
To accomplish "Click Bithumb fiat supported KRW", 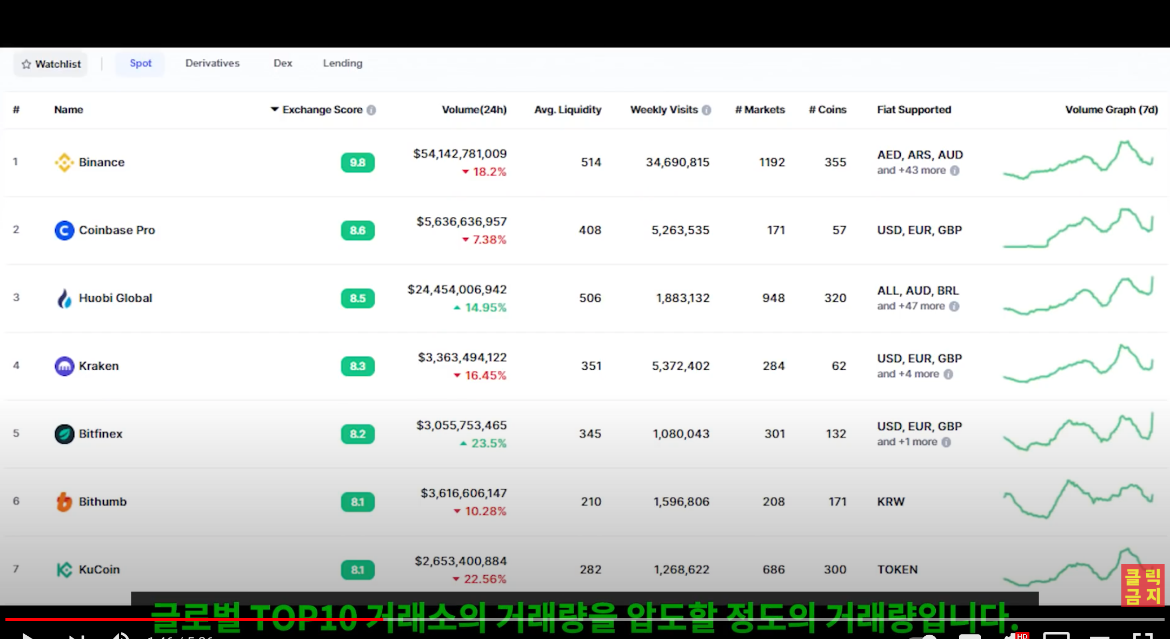I will pos(891,502).
